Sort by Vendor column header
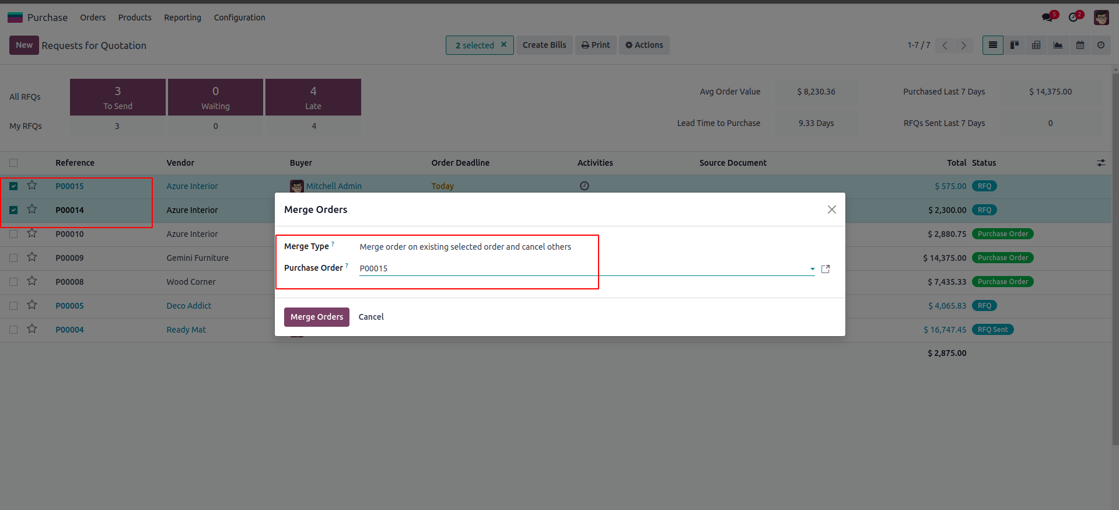 click(180, 163)
